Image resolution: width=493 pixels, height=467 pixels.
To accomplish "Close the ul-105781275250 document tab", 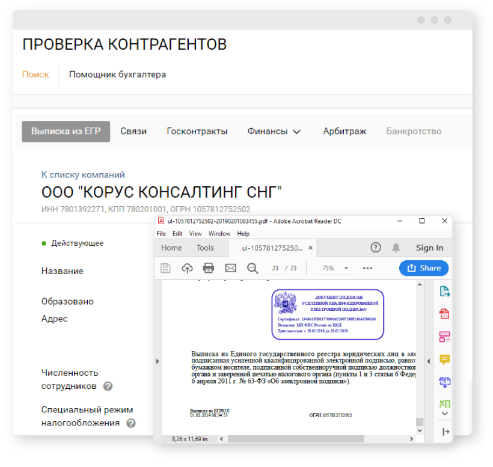I will coord(310,248).
